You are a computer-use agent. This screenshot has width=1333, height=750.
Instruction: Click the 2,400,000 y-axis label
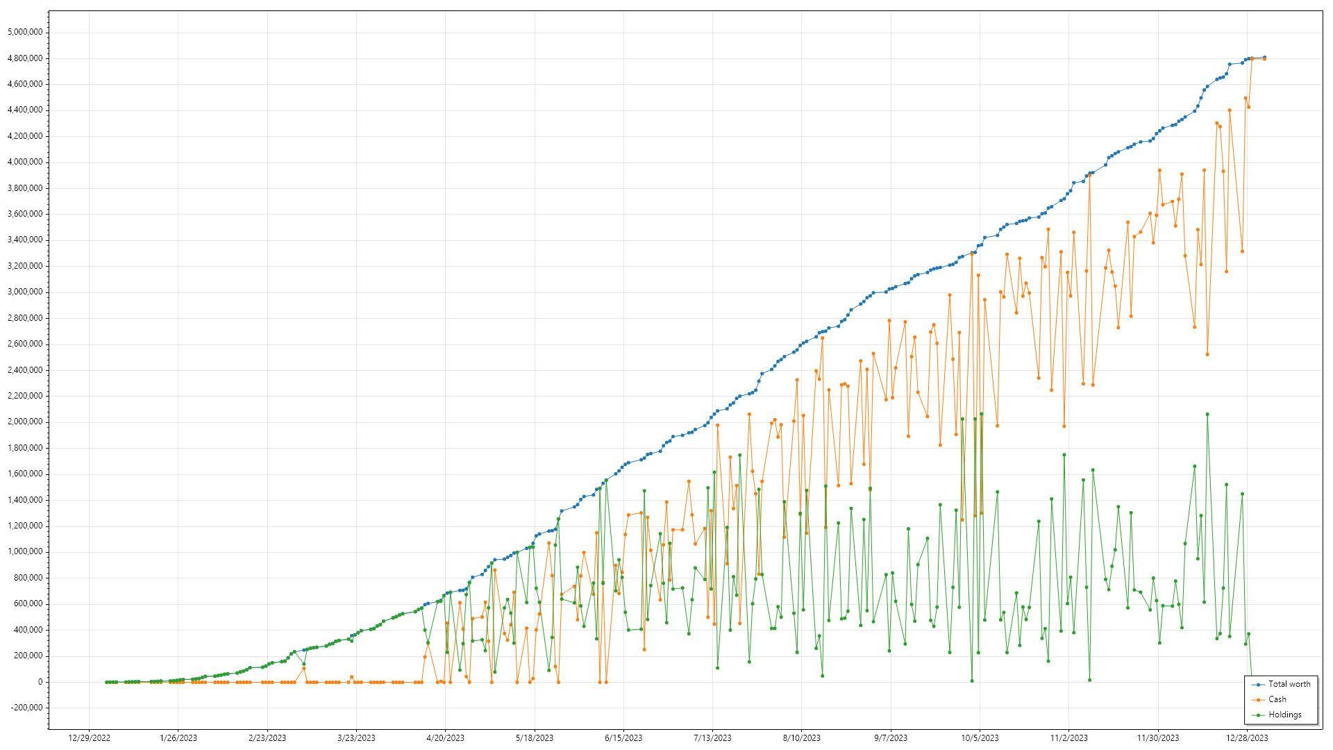25,370
